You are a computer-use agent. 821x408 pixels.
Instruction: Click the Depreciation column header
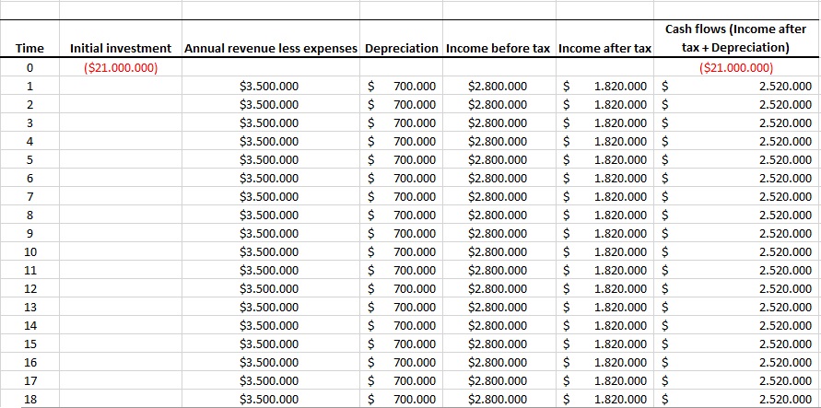[x=401, y=48]
